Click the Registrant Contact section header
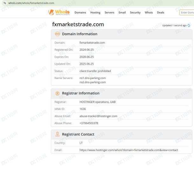This screenshot has height=174, width=194. [121, 134]
